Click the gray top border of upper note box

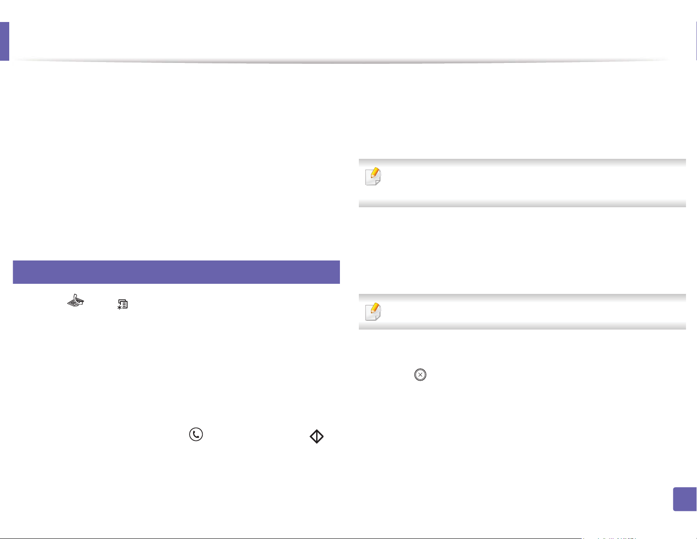tap(522, 162)
